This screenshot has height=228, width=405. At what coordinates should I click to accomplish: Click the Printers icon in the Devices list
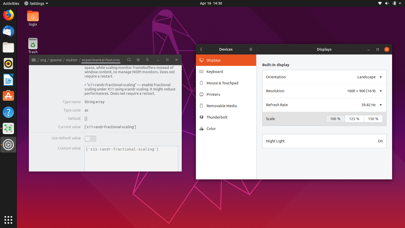[201, 94]
